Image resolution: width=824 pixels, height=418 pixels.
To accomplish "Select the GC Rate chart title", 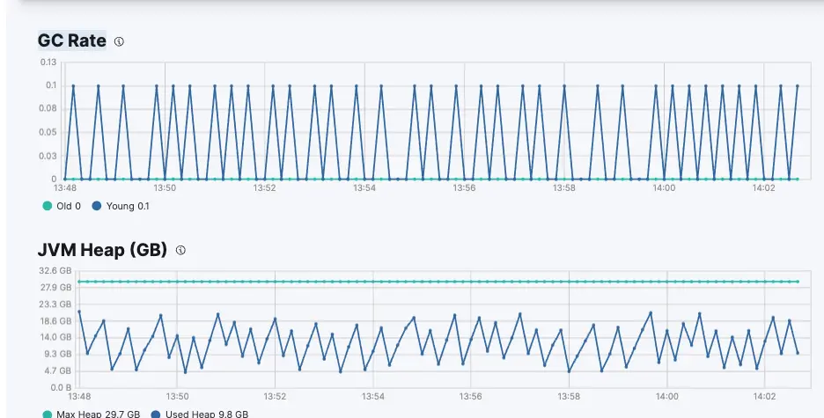I will point(72,40).
